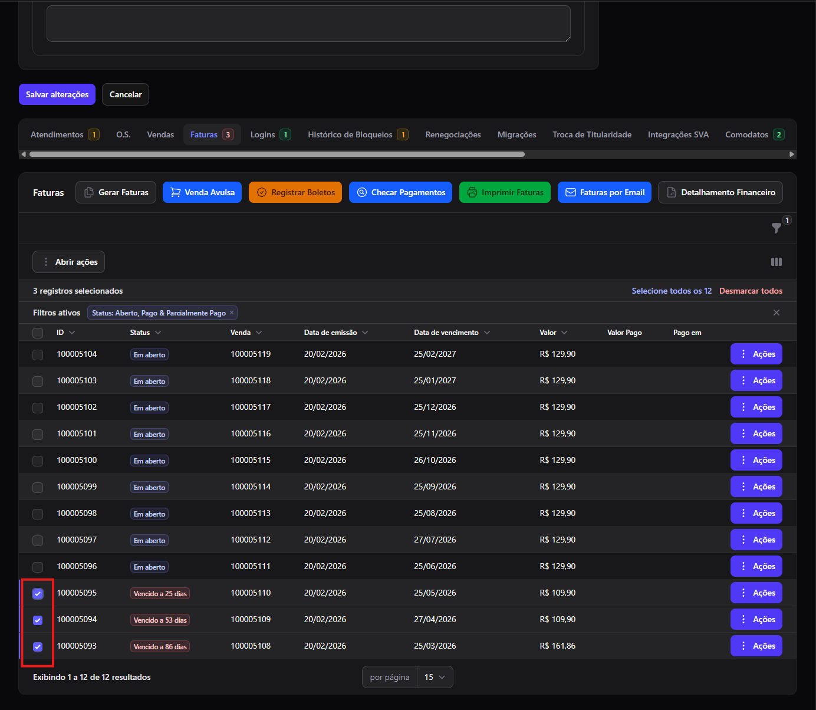Click Salvar alterações button
The width and height of the screenshot is (816, 710).
tap(57, 94)
